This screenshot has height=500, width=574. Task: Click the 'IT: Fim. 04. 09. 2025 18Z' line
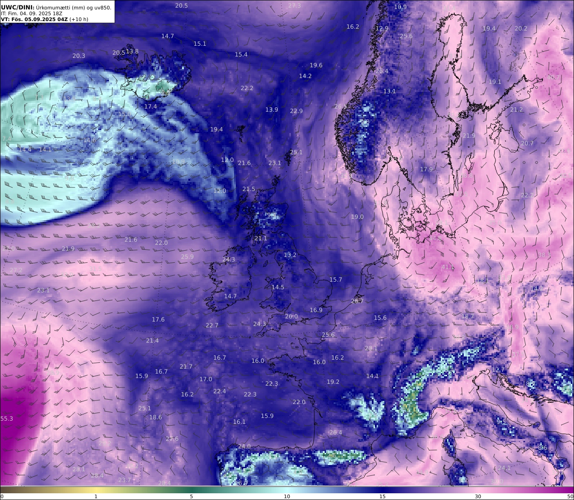pos(31,13)
